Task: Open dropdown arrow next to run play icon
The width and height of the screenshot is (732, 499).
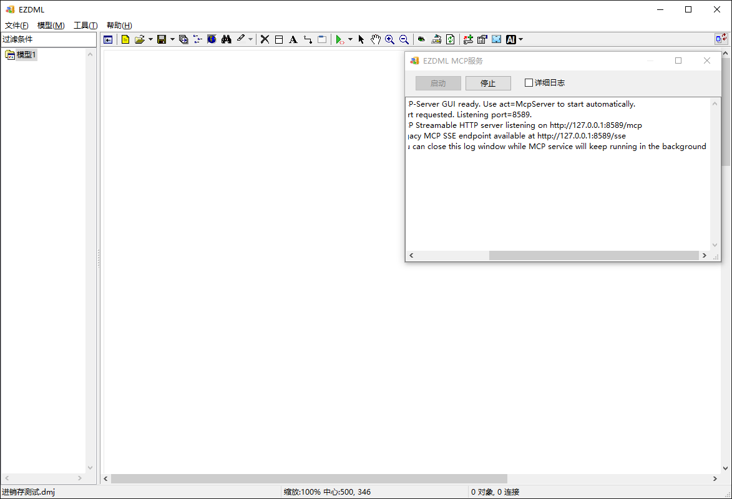Action: click(x=350, y=40)
